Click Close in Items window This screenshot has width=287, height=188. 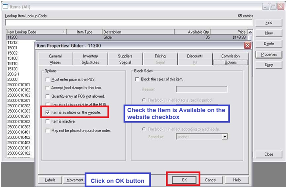[x=269, y=154]
